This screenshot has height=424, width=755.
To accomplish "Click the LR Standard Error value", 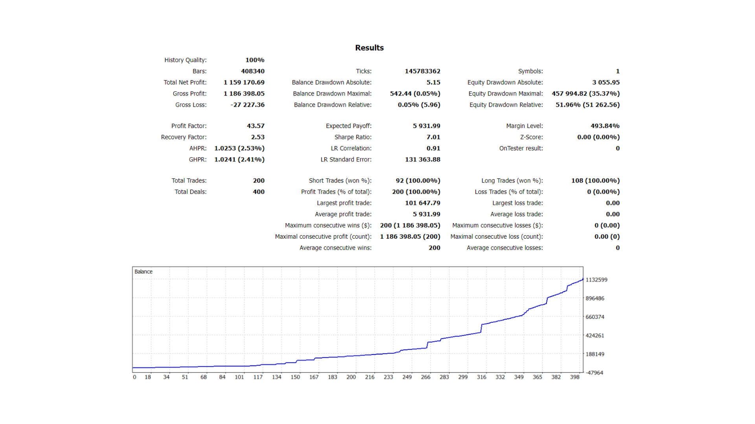I will [x=422, y=159].
